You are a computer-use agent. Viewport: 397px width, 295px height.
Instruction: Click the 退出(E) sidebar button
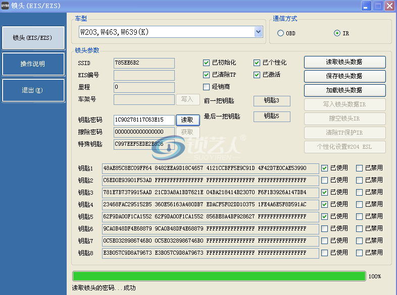tap(33, 90)
